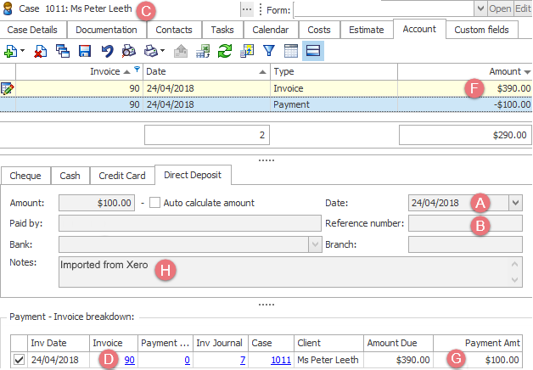
Task: Open print preview icon
Action: point(129,51)
